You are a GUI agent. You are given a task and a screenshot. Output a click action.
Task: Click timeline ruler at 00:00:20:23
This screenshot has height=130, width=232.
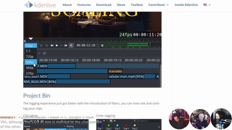click(134, 60)
